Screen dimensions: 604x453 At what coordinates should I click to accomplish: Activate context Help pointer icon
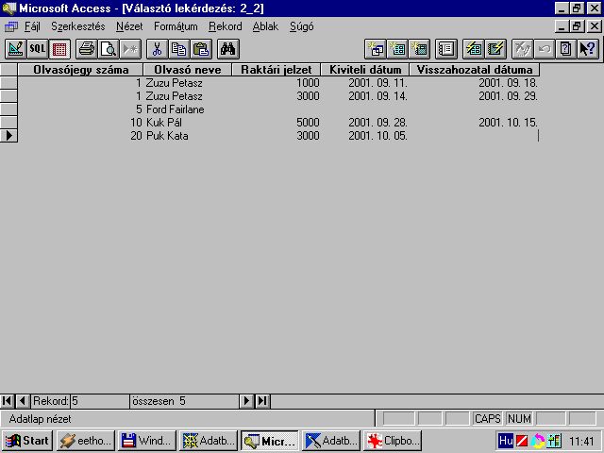coord(588,49)
